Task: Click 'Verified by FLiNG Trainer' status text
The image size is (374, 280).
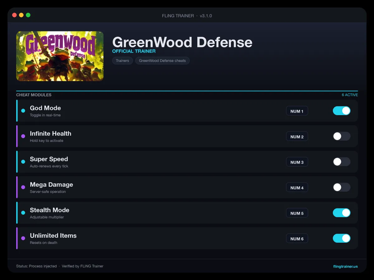Action: click(83, 266)
